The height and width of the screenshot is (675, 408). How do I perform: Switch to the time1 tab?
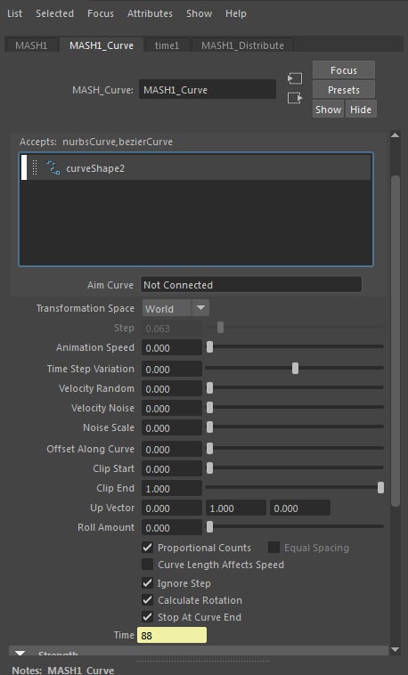click(167, 45)
